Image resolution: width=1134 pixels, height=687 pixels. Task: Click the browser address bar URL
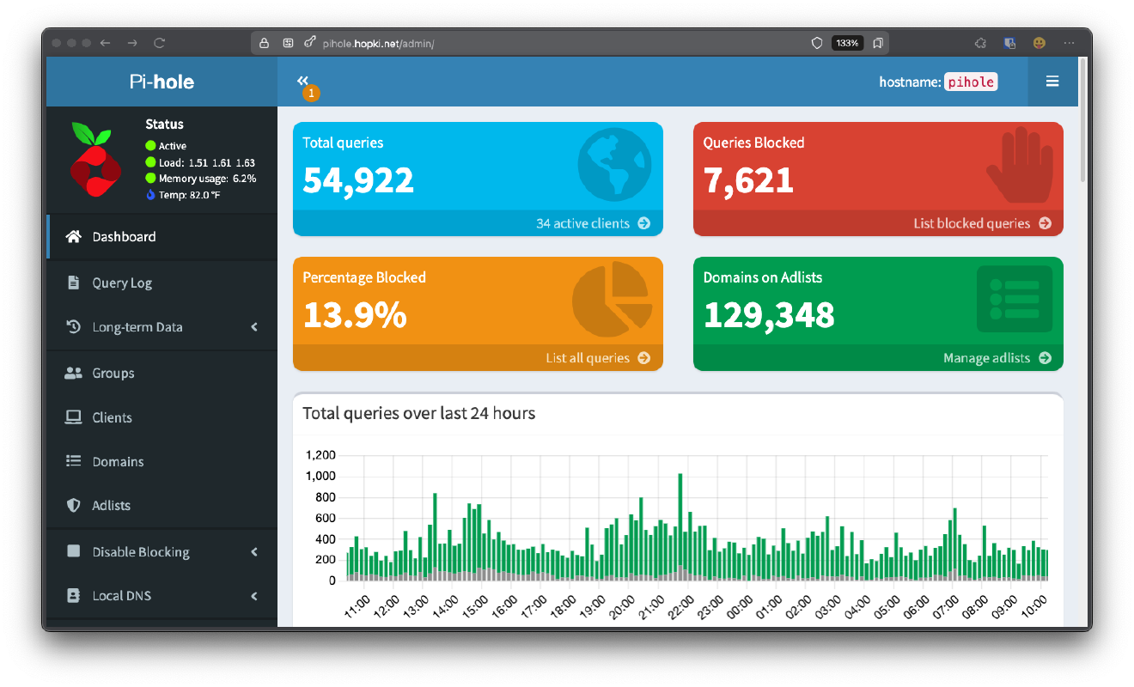[378, 43]
